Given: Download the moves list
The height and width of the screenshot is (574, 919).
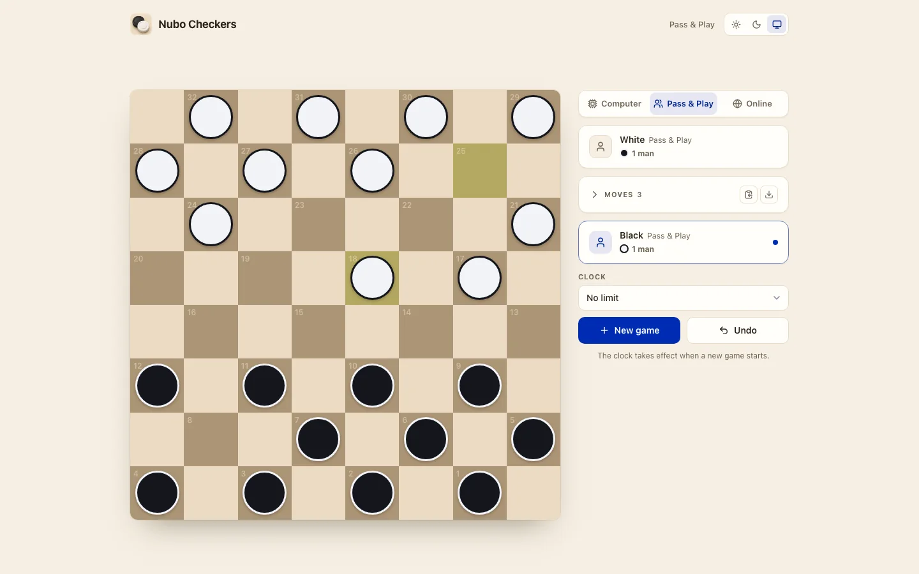Looking at the screenshot, I should (x=769, y=195).
